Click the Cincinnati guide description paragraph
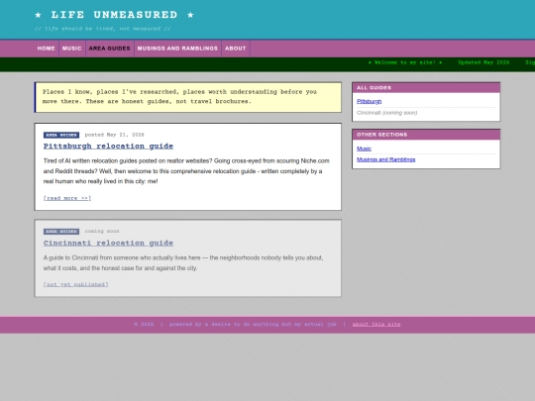The height and width of the screenshot is (401, 535). (183, 263)
